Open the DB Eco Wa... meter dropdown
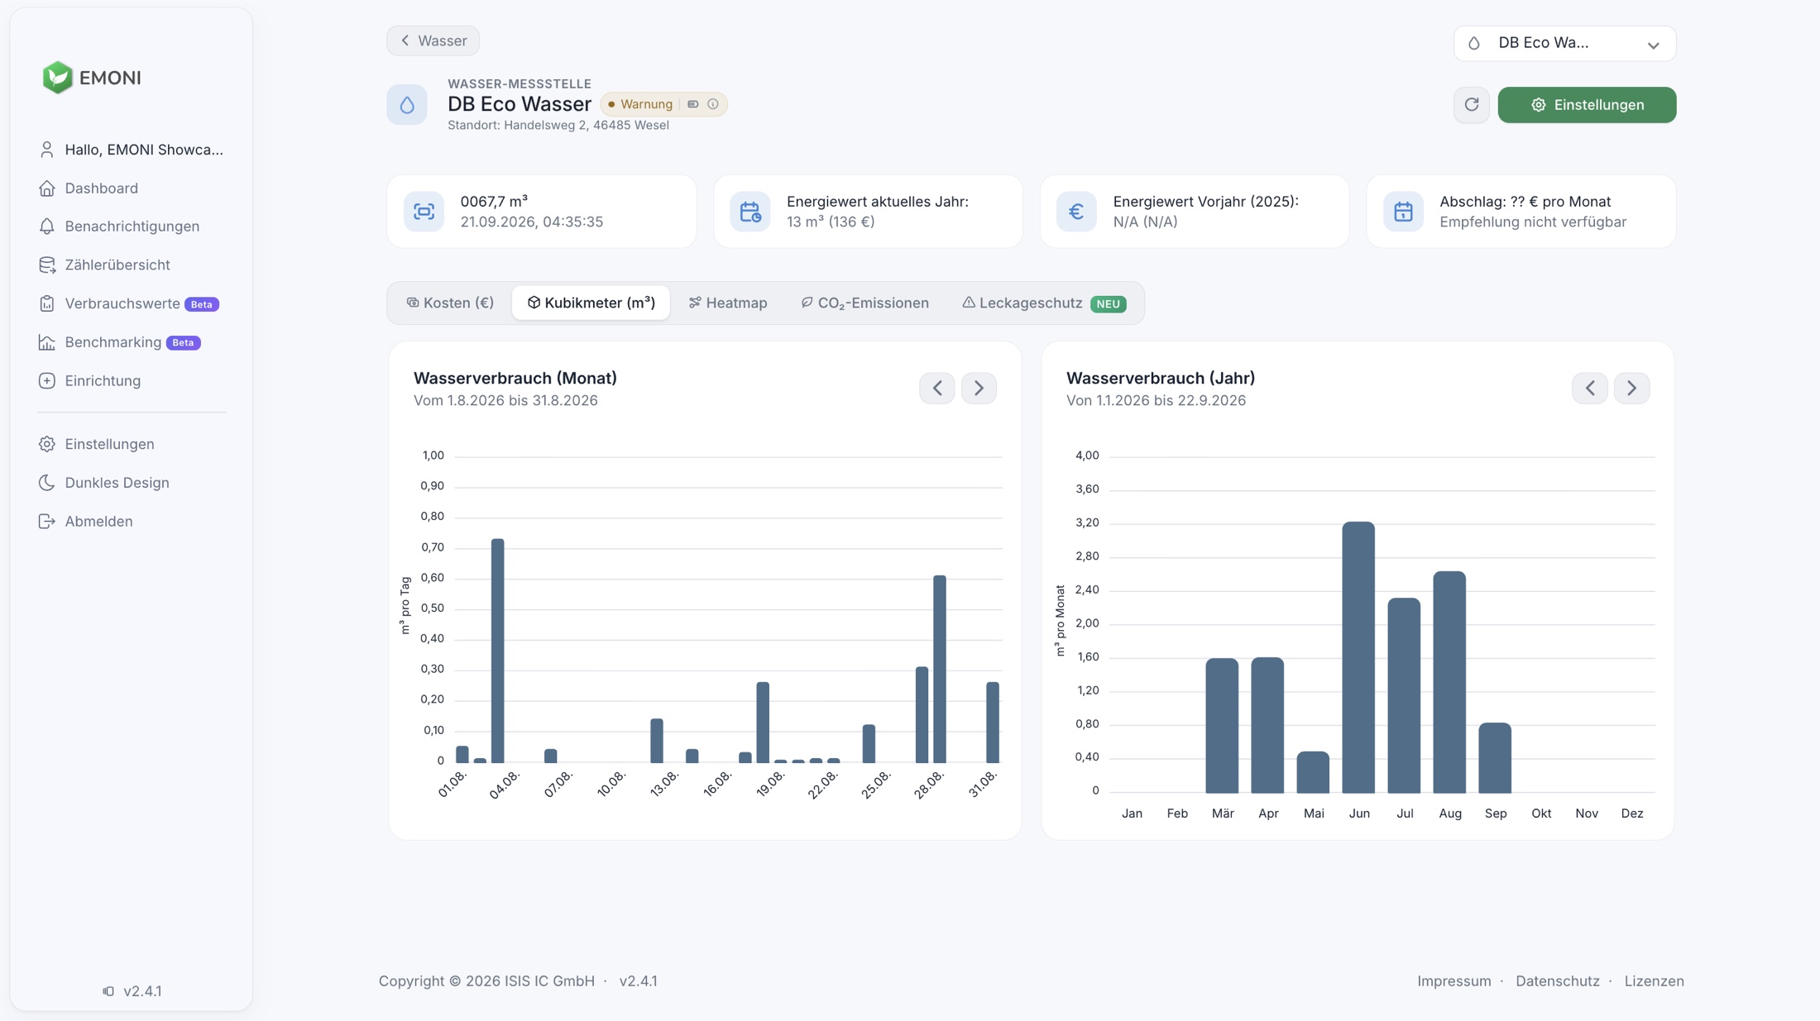Image resolution: width=1820 pixels, height=1021 pixels. coord(1564,43)
